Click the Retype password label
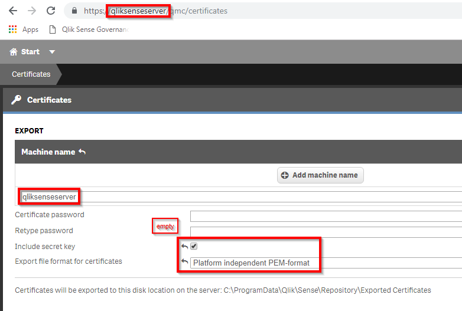The image size is (462, 311). [x=44, y=231]
